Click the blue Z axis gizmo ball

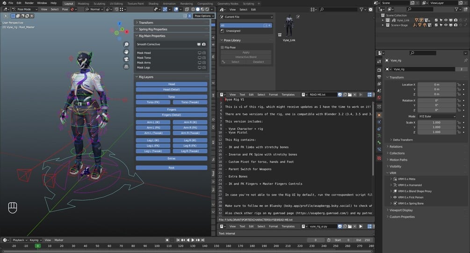click(120, 23)
